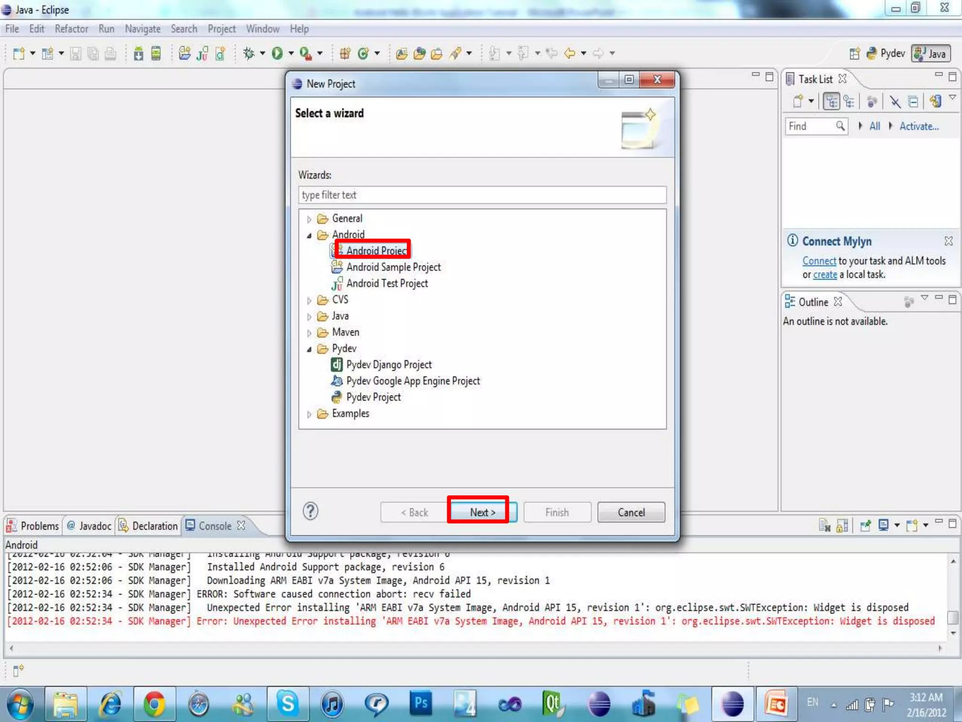Screen dimensions: 962x722
Task: Click the Cancel button
Action: click(x=631, y=512)
